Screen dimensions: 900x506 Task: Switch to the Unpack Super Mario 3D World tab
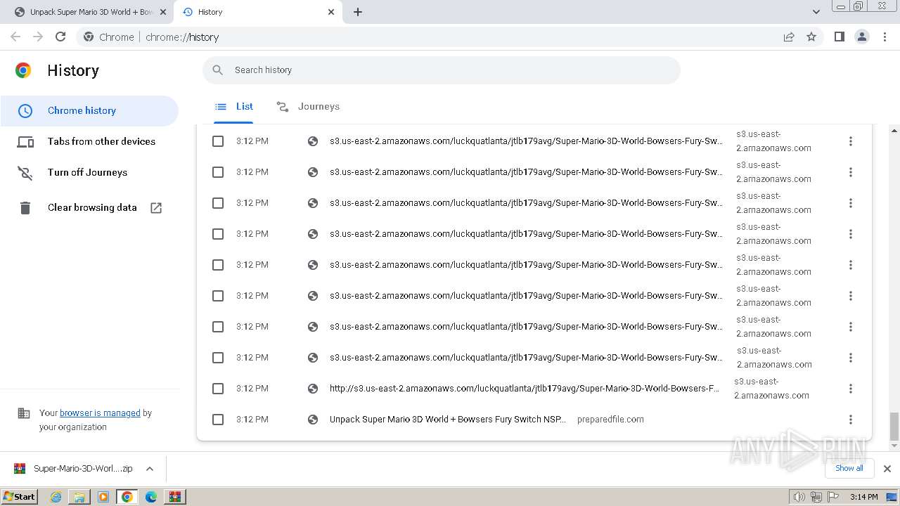click(x=89, y=12)
